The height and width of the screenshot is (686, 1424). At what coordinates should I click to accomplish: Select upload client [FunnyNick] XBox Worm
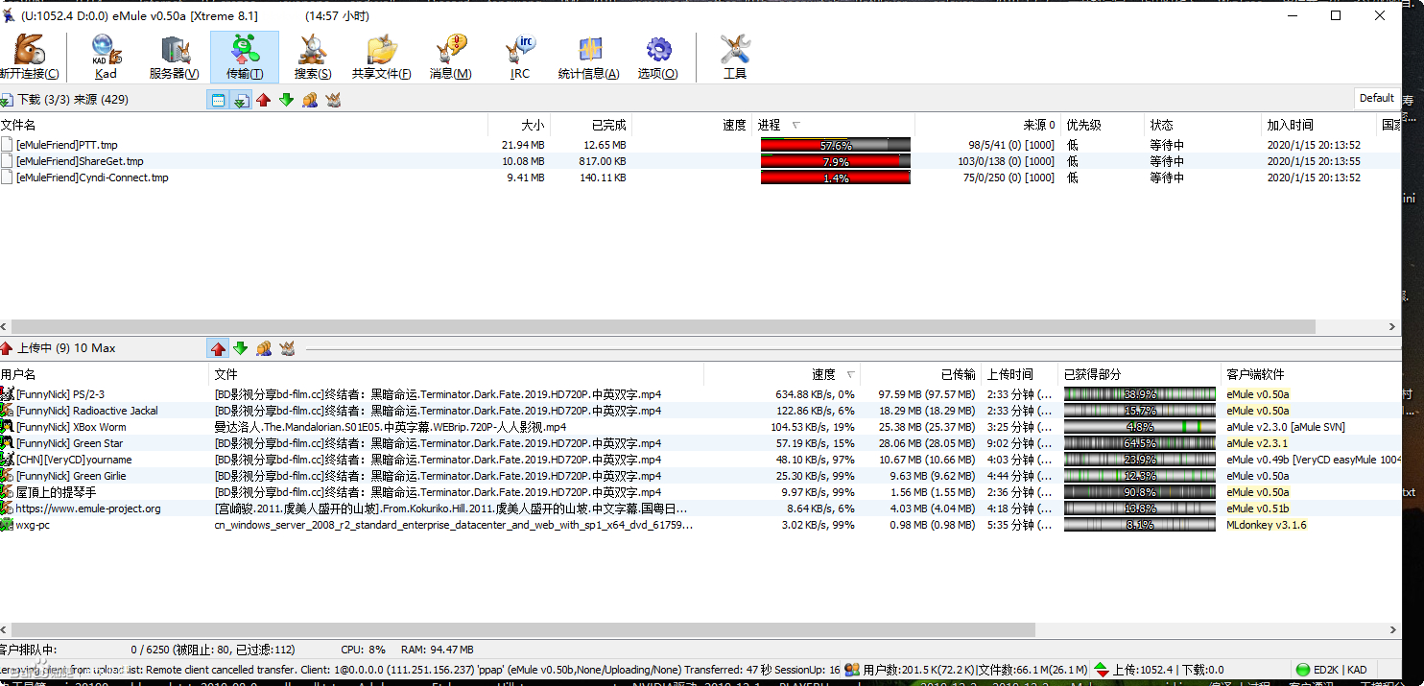click(71, 427)
